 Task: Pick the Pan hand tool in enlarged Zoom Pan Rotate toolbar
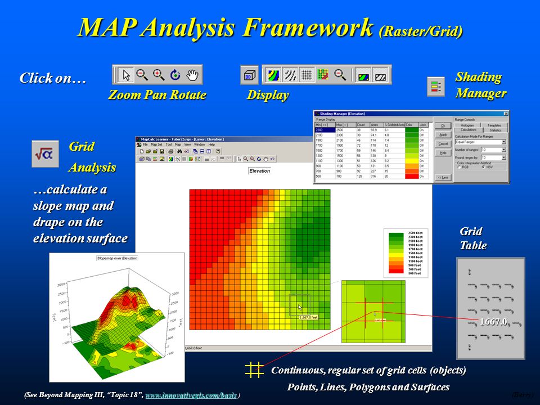tap(192, 75)
